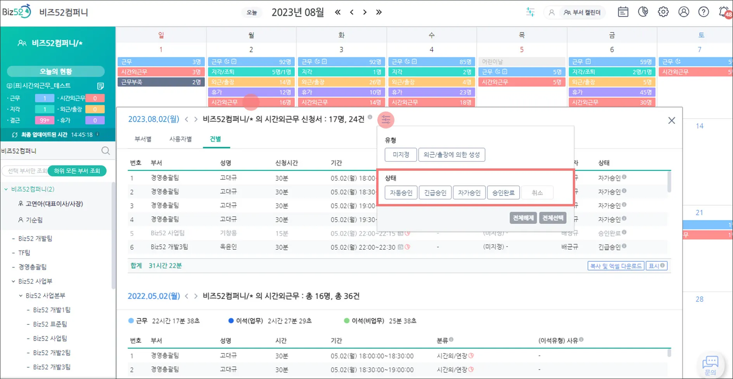Click the info icon beside 긴급승인 status in row 6
The image size is (733, 379).
(x=624, y=246)
